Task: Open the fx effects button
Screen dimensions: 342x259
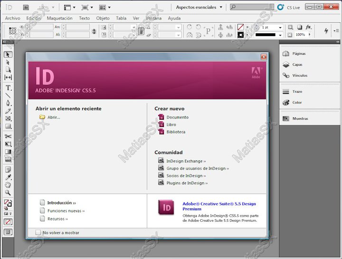Action: (308, 27)
